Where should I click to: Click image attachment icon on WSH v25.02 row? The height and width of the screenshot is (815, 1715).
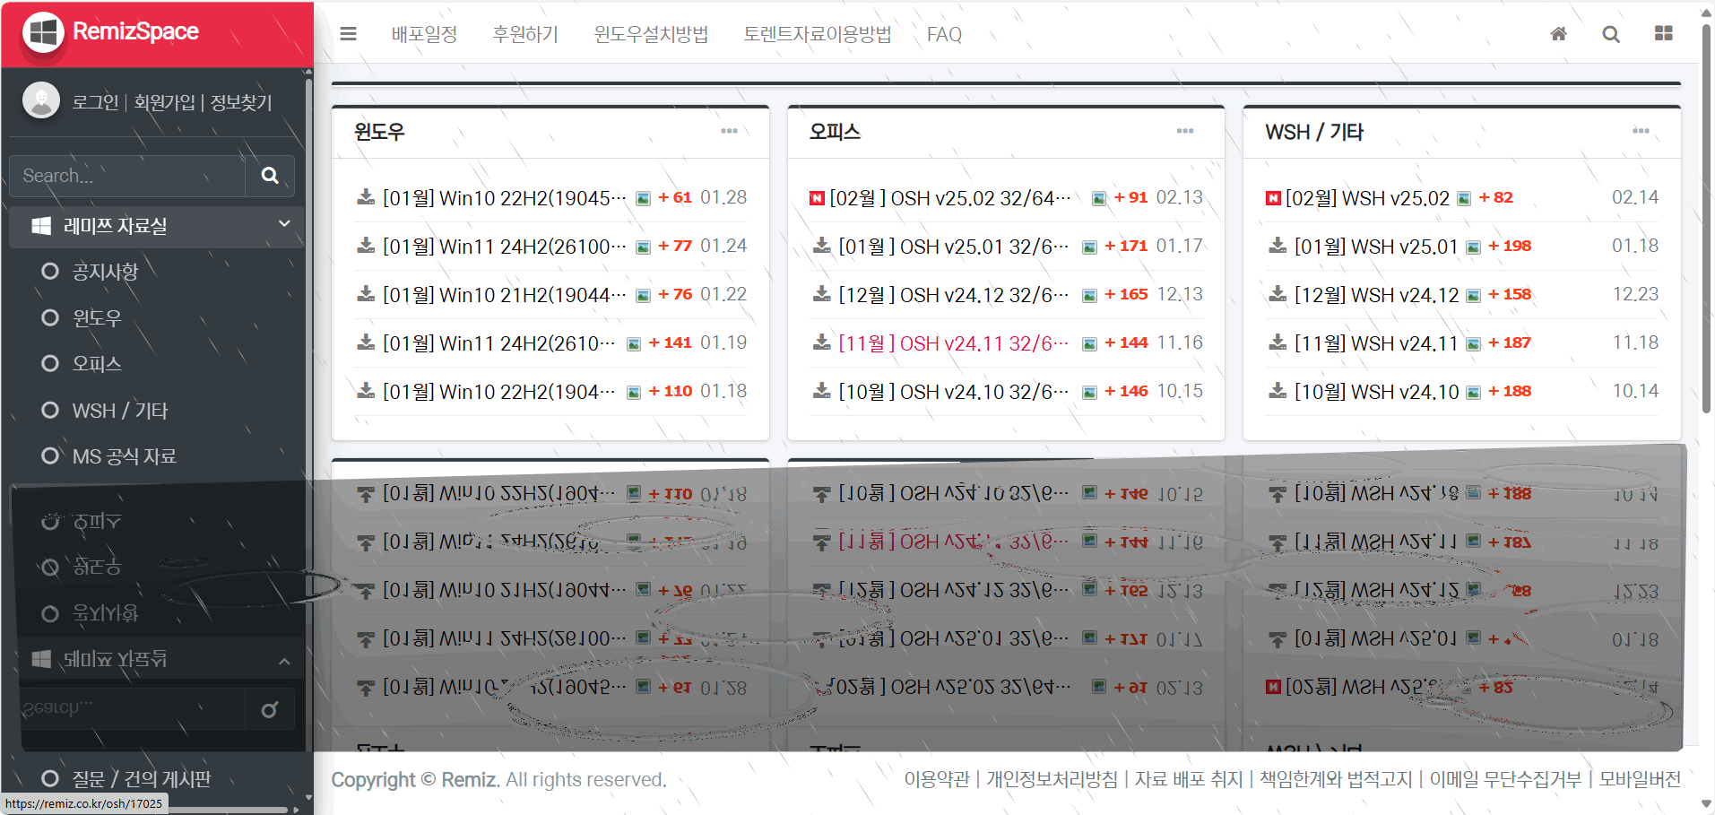(x=1464, y=198)
